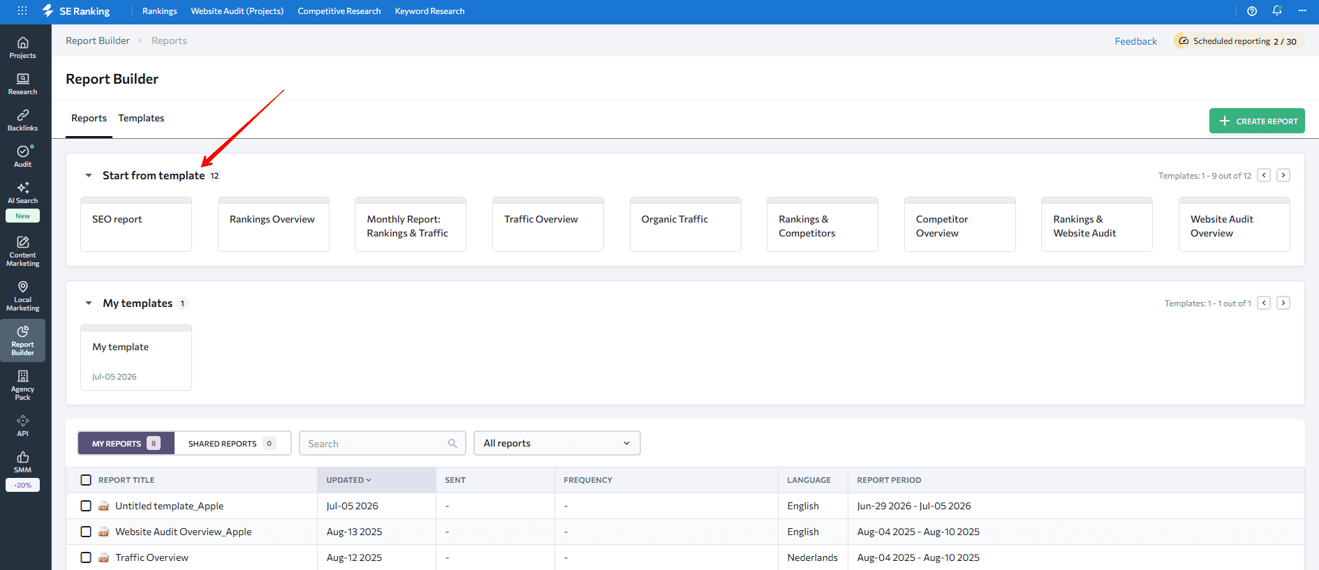Open API in the sidebar
This screenshot has height=570, width=1319.
tap(22, 426)
